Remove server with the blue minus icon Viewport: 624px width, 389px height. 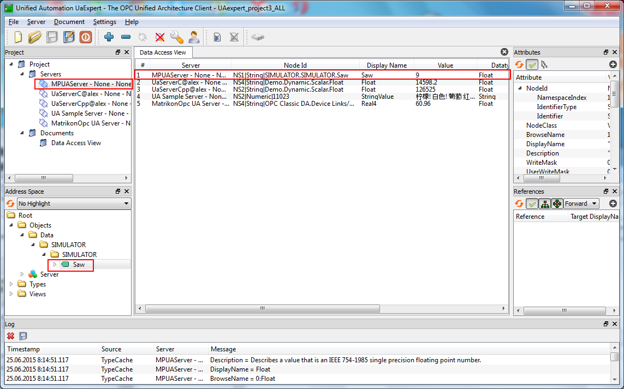coord(126,37)
